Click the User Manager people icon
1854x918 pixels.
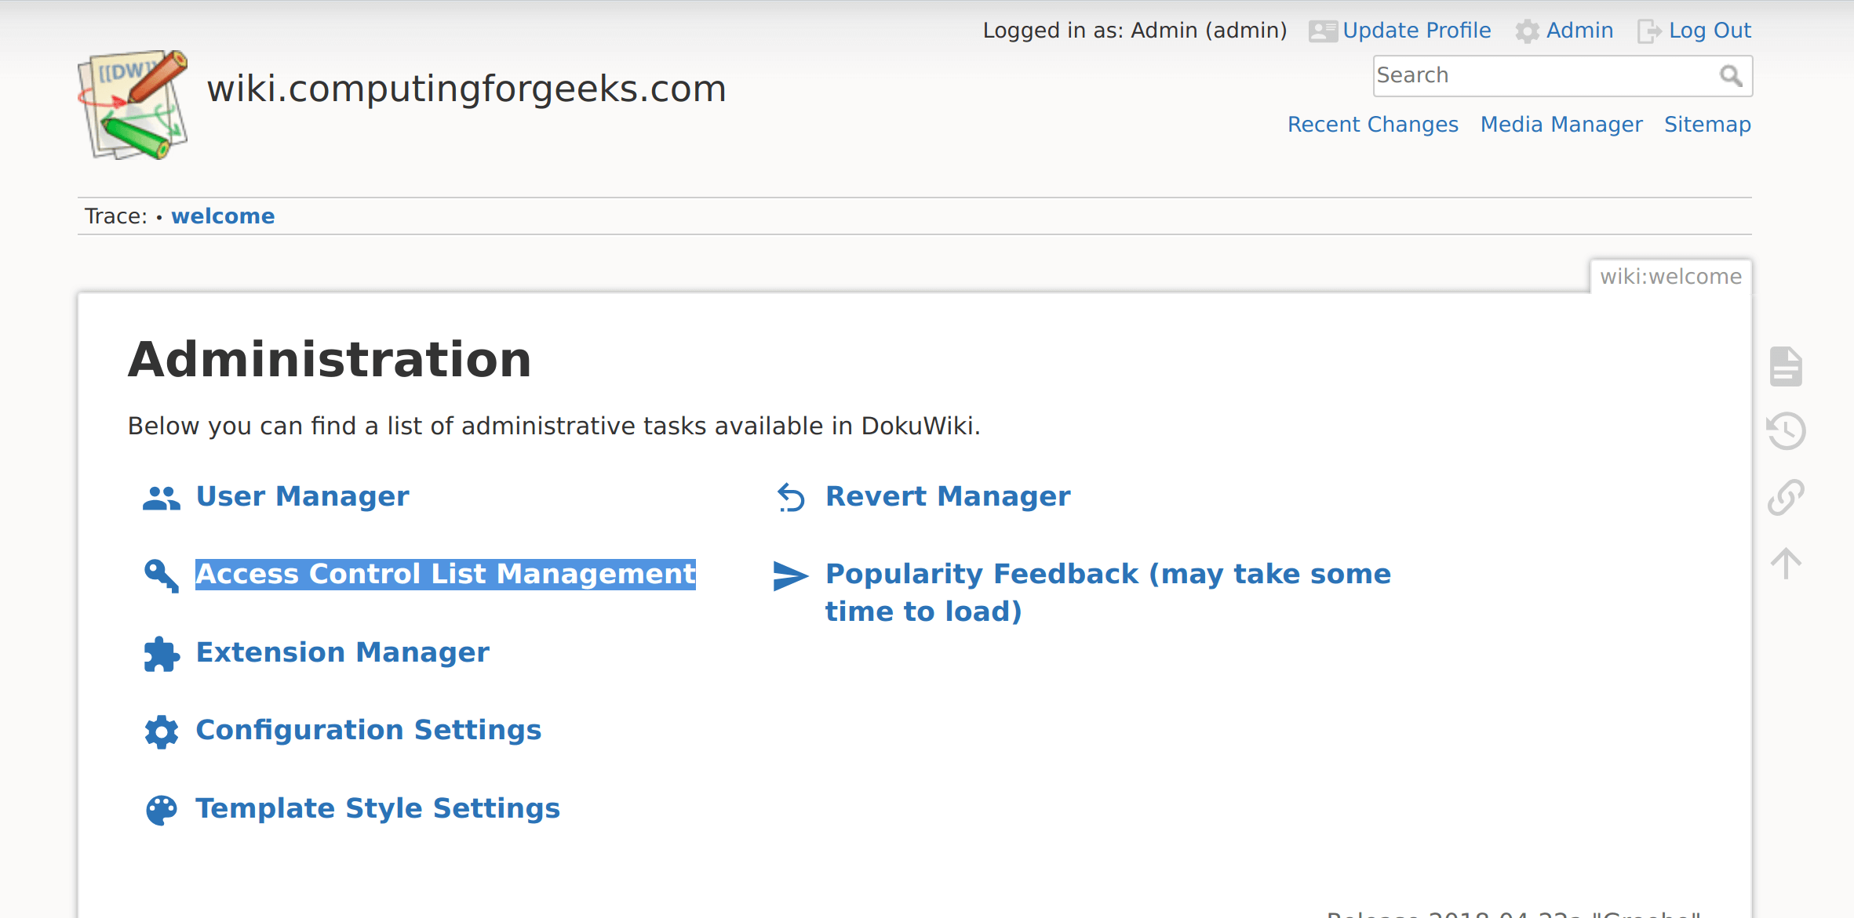(x=162, y=498)
